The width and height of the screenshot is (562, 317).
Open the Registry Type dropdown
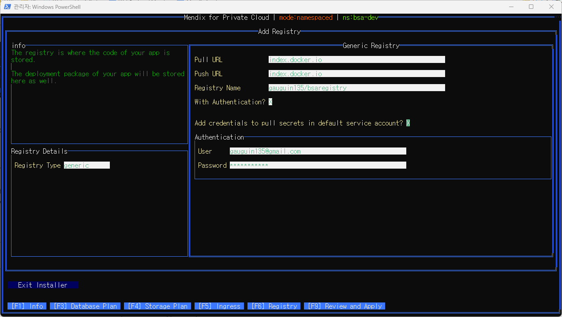[87, 165]
